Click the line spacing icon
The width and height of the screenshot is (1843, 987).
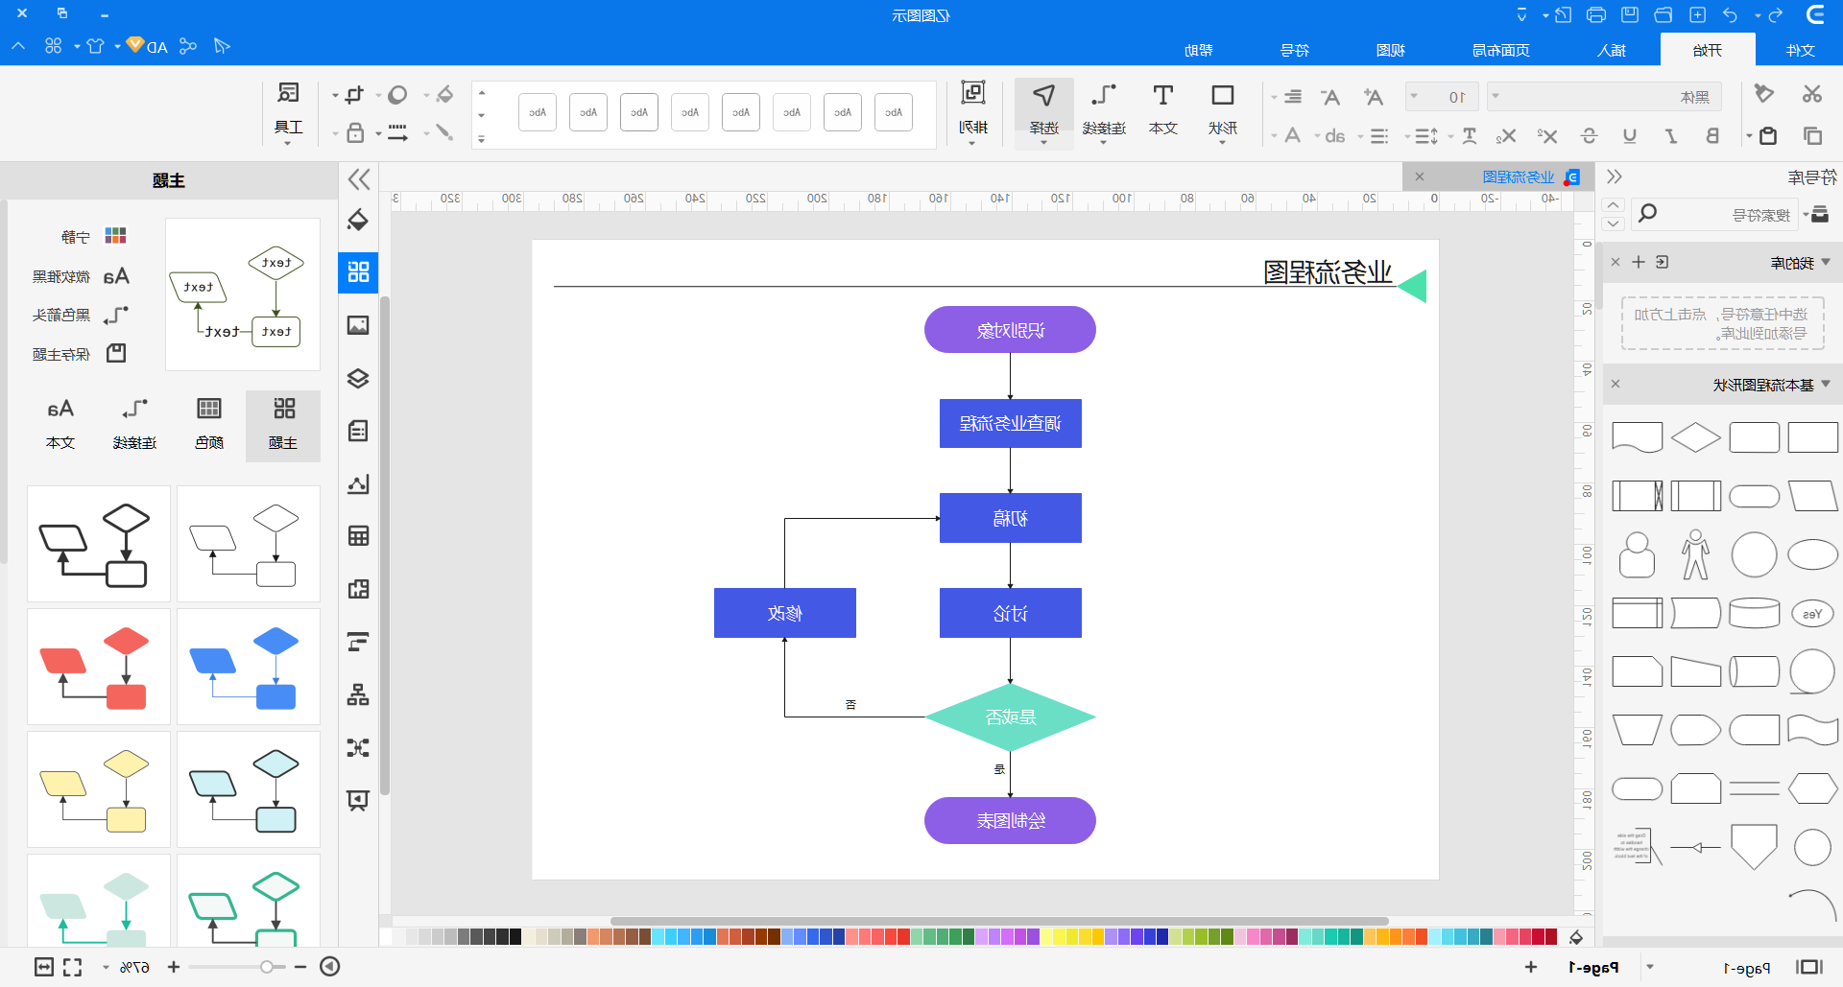tap(1427, 135)
